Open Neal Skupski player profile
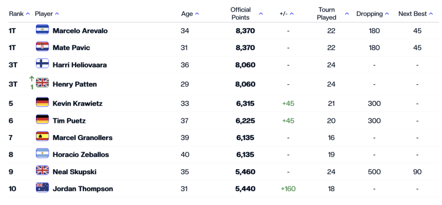442x205 pixels. click(x=75, y=171)
